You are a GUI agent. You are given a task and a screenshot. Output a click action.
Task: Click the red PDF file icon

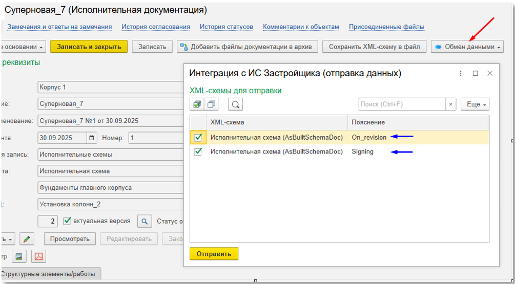point(39,256)
